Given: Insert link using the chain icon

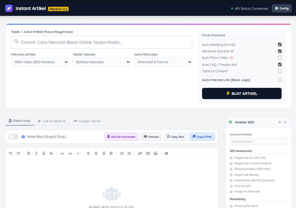Looking at the screenshot, I should (140, 153).
